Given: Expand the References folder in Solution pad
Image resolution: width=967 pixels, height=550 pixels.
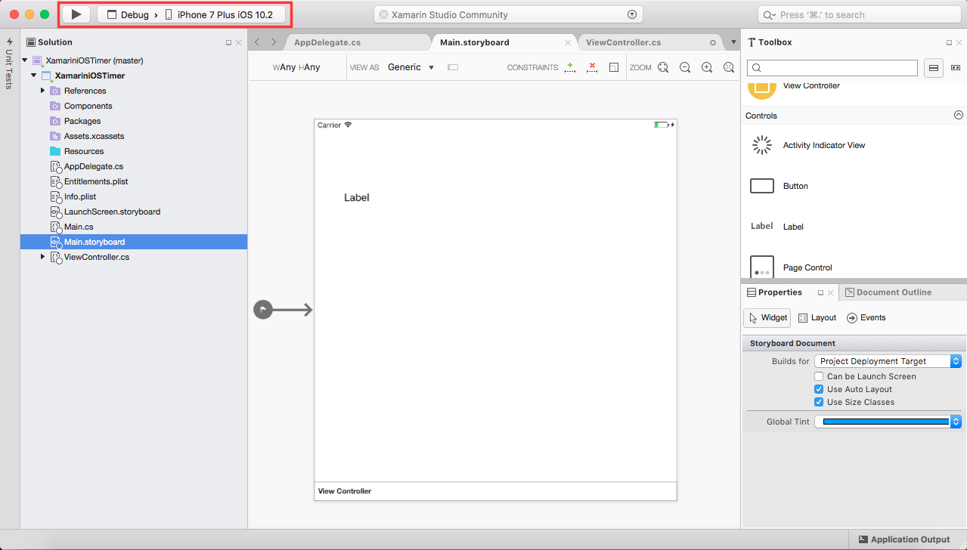Looking at the screenshot, I should [x=43, y=91].
